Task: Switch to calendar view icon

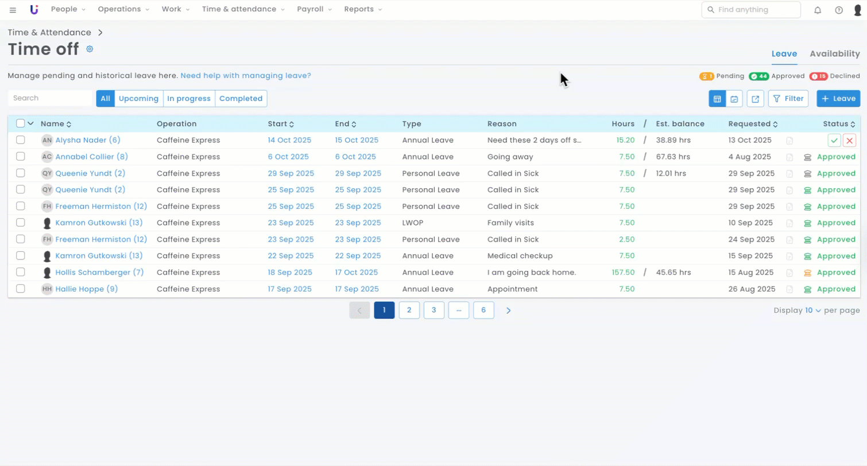Action: (x=734, y=99)
